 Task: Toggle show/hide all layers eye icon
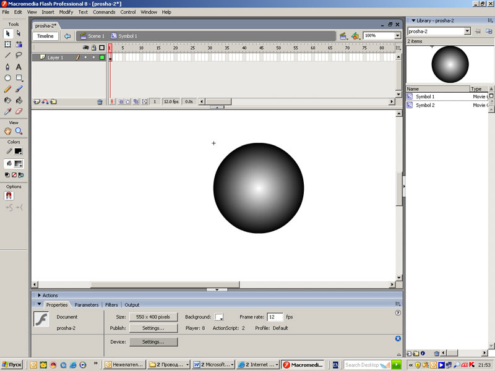click(x=86, y=48)
